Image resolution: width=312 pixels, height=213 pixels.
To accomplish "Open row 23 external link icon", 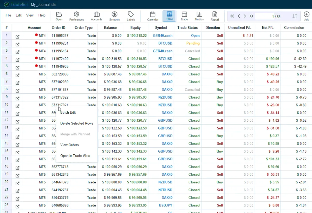I will point(17,207).
